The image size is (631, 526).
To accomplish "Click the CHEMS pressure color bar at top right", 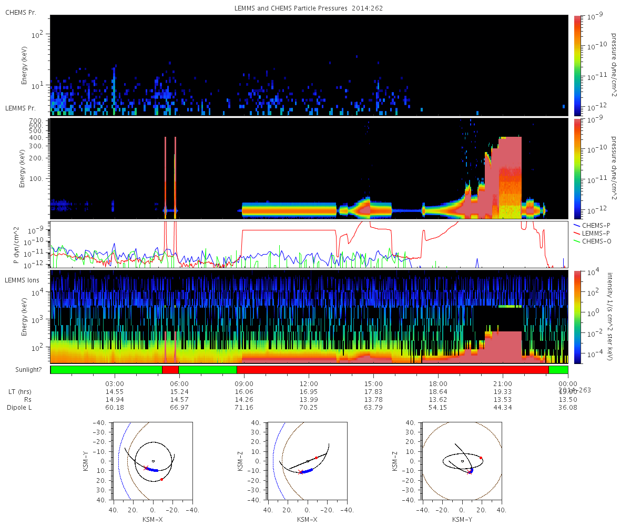I will 578,65.
